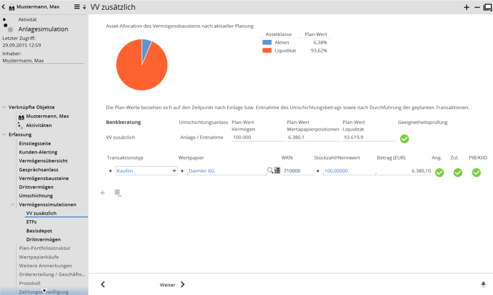Collapse the Vermögenssimulationen tree node
The image size is (493, 295).
[13, 204]
